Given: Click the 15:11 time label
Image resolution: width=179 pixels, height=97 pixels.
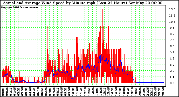Looking at the screenshot, I should coord(105,92).
